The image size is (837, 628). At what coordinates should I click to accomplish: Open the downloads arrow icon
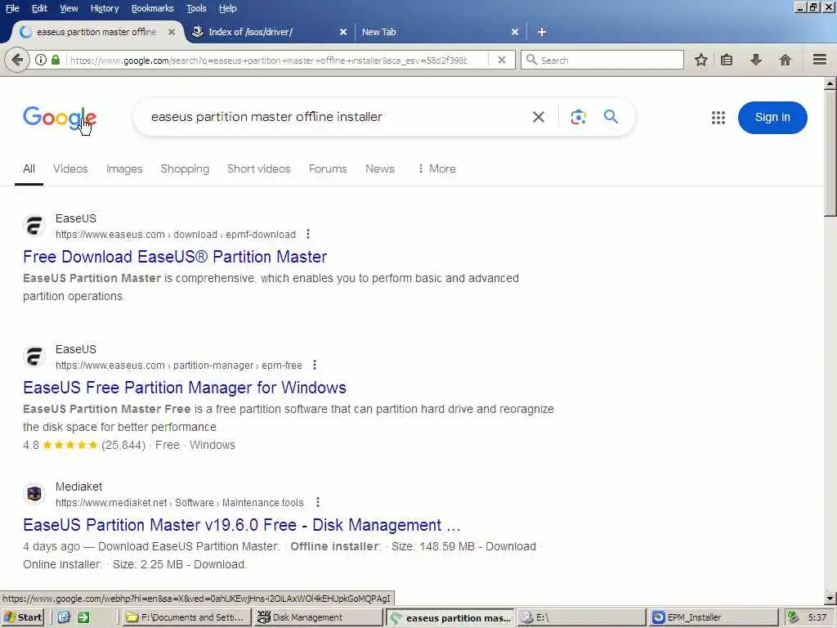756,60
